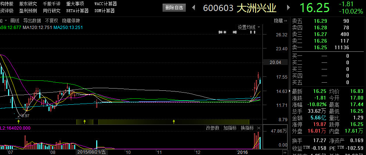Click 导出数据 to export data
Image resolution: width=366 pixels, height=155 pixels.
pos(32,21)
